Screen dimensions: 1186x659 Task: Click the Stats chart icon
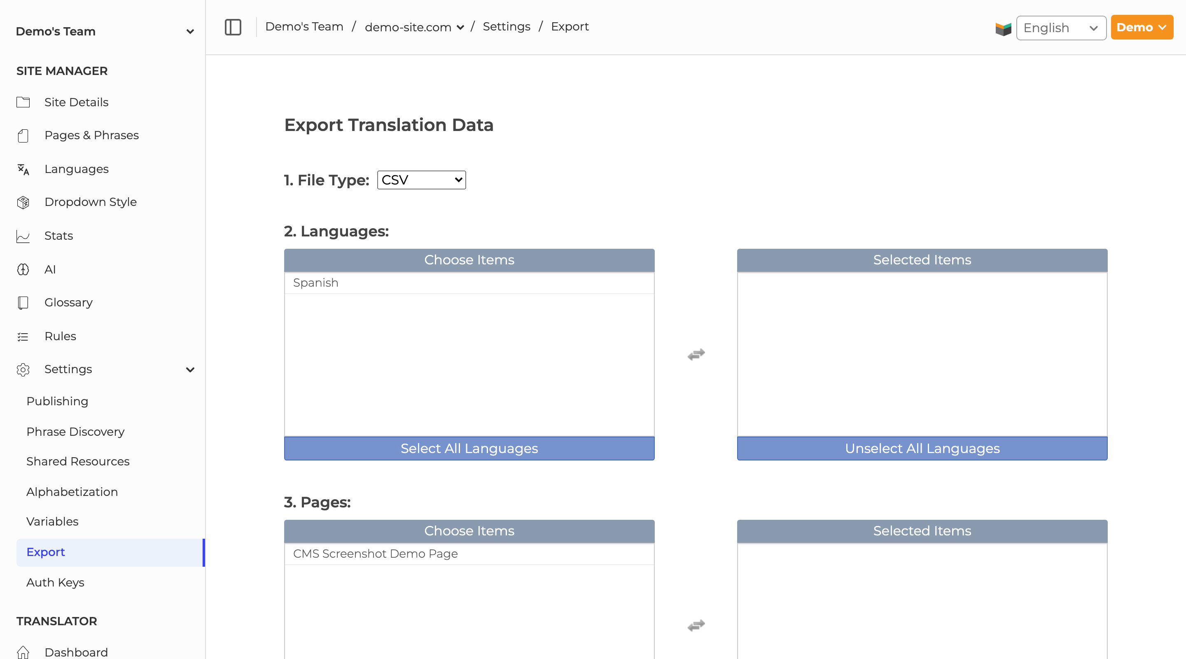23,236
